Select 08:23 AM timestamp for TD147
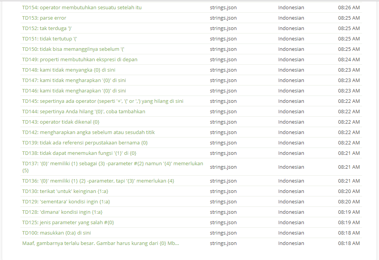This screenshot has width=379, height=260. 349,80
